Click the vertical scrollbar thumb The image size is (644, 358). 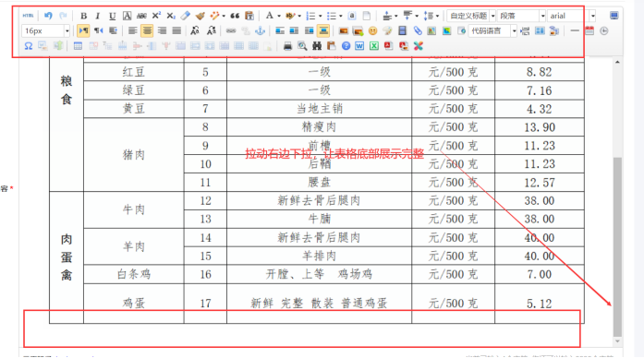[x=617, y=246]
